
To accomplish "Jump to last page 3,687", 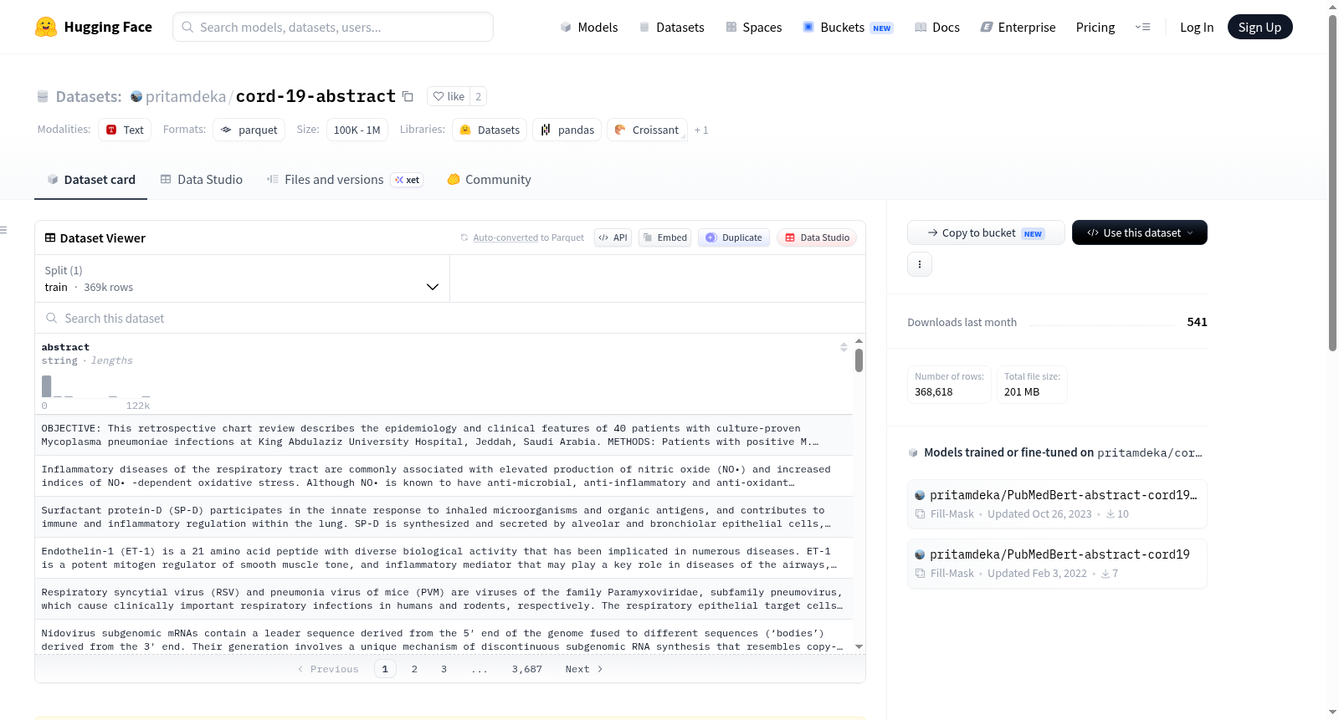I will click(527, 669).
